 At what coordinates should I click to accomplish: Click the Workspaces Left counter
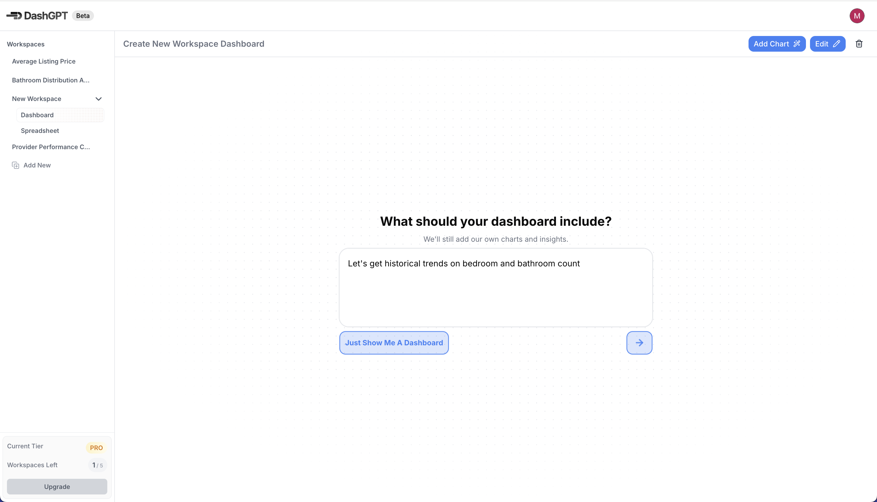tap(97, 465)
